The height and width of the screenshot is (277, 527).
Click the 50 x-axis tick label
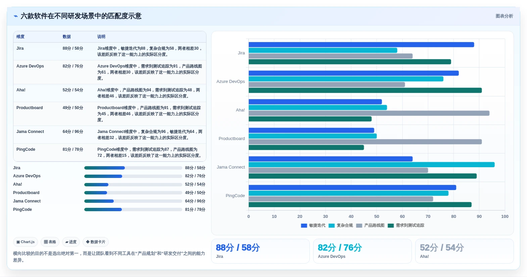click(377, 217)
